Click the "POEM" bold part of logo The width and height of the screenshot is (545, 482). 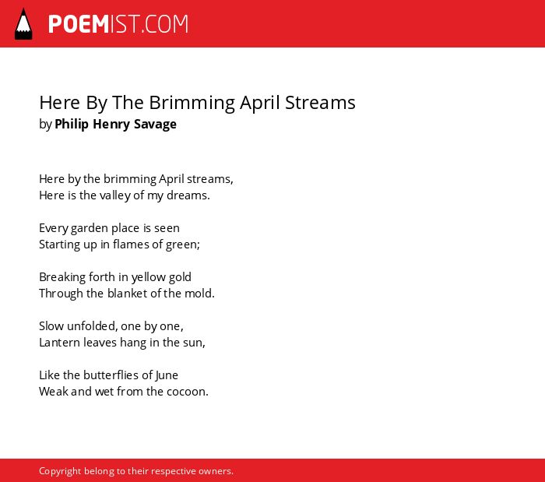click(79, 24)
